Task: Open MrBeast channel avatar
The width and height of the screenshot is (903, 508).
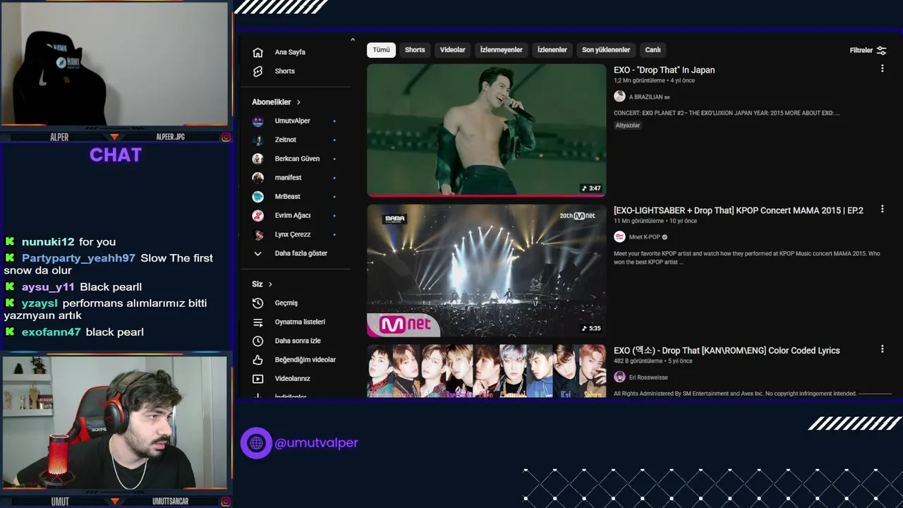Action: tap(258, 196)
